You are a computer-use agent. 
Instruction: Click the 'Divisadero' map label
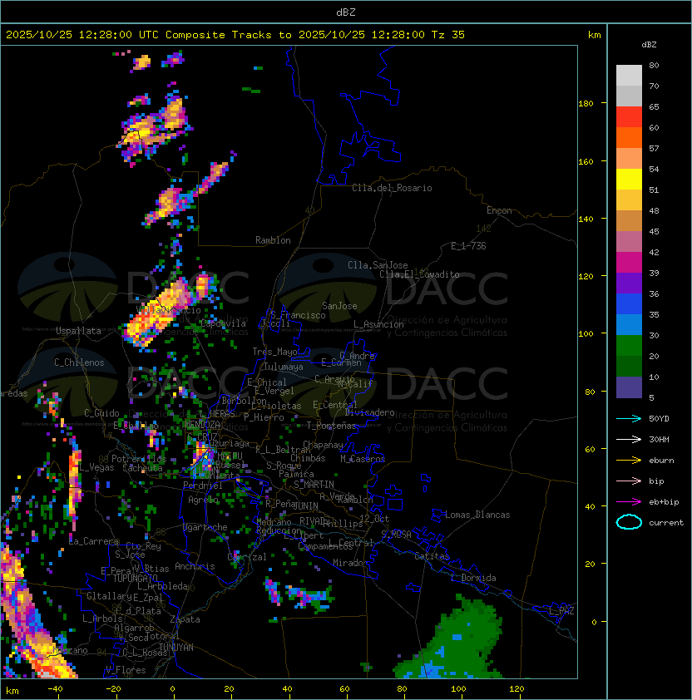370,412
